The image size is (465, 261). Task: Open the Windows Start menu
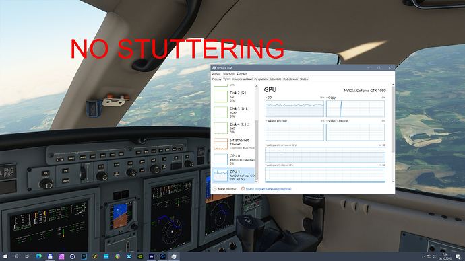point(5,256)
